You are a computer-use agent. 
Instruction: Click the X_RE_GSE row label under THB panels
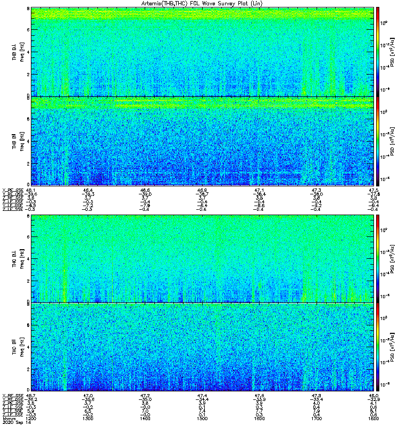pos(13,190)
